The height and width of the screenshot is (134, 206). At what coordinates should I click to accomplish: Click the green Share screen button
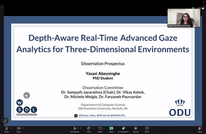111,129
